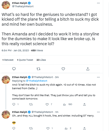Image resolution: width=109 pixels, height=131 pixels.
Task: Open the three-dot menu on the 3m reply
Action: (x=98, y=77)
